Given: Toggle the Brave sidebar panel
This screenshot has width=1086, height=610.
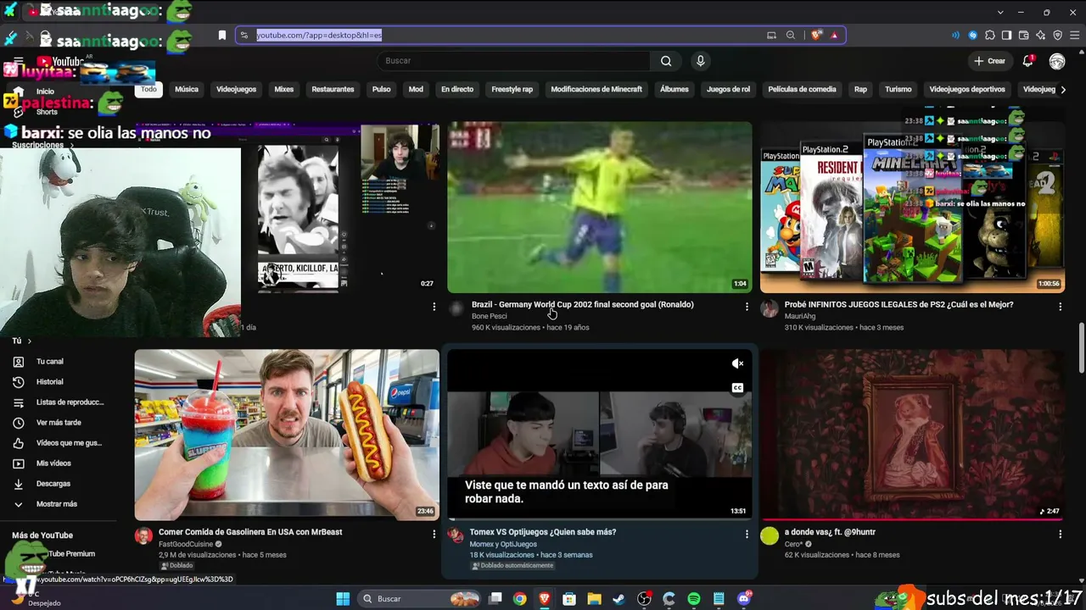Looking at the screenshot, I should [1006, 35].
